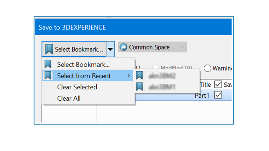The width and height of the screenshot is (269, 151).
Task: Open the Select Bookmark dropdown arrow
Action: coord(110,49)
